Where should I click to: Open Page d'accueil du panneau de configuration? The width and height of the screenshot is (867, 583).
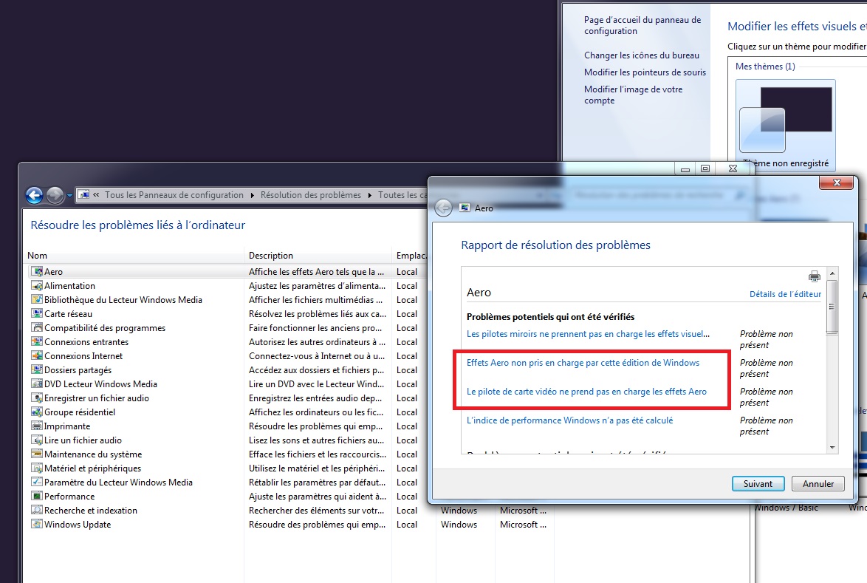click(642, 25)
